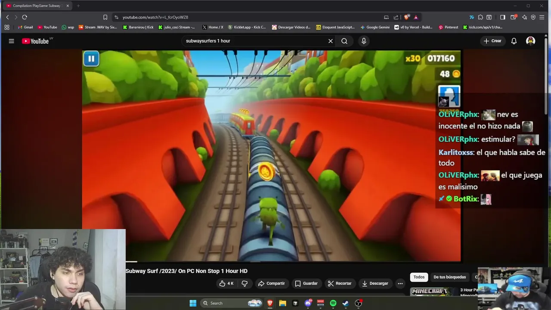Open the Stream .WAV by Six bookmark
551x310 pixels.
tap(98, 27)
